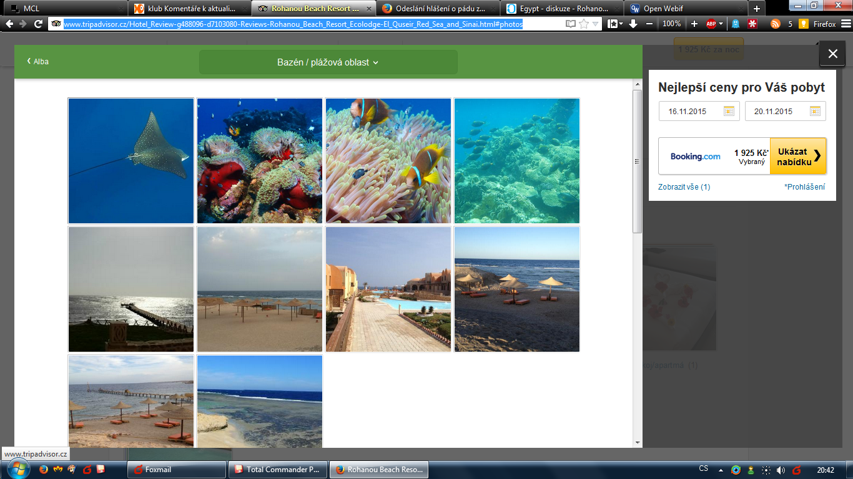Click the gallery vertical scrollbar thumb
853x479 pixels.
coord(637,161)
